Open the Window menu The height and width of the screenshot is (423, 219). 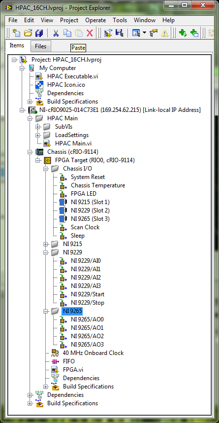[145, 20]
